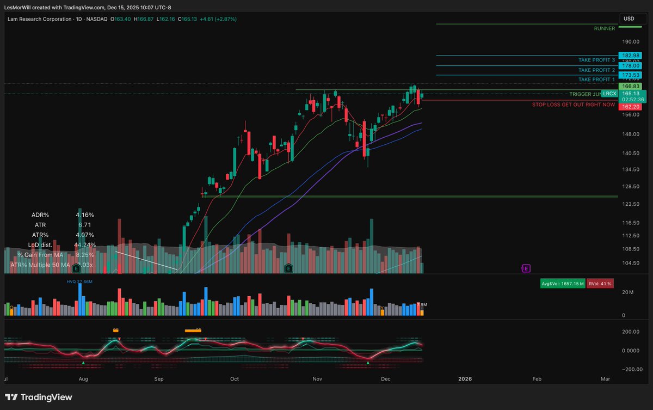Viewport: 653px width, 410px height.
Task: Click the 178.00 price tag
Action: (631, 65)
